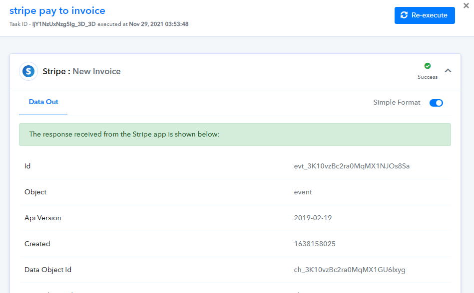Collapse the Stripe New Invoice section
The width and height of the screenshot is (474, 293).
[x=448, y=71]
